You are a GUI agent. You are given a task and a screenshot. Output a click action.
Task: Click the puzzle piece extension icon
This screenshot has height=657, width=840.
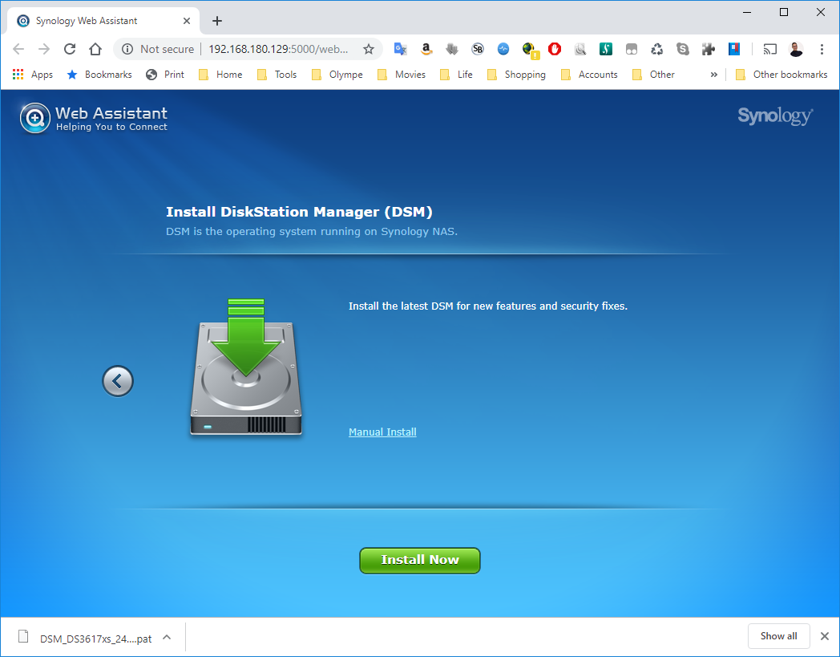pyautogui.click(x=709, y=49)
